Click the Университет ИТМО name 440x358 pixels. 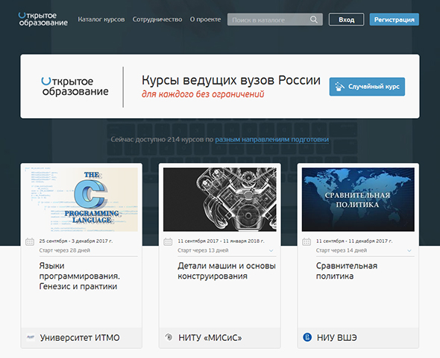click(x=80, y=338)
